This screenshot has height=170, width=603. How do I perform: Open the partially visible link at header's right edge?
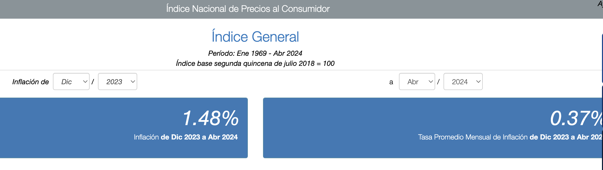point(600,4)
